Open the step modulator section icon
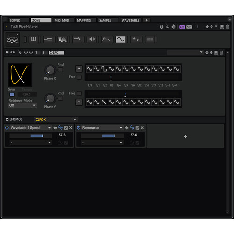 pos(135,39)
